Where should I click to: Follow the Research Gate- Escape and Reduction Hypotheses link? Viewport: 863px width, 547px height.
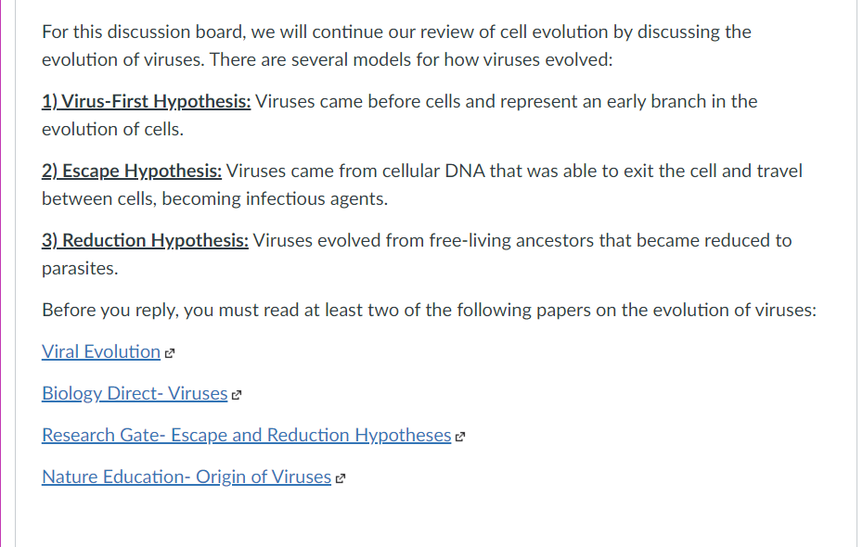(246, 435)
